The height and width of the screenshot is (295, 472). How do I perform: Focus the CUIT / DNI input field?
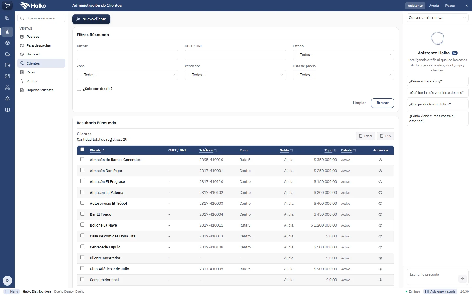pos(235,55)
